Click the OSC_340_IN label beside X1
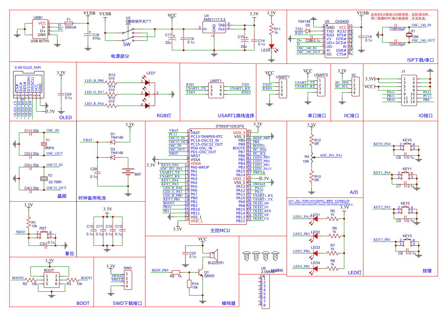 (x=421, y=25)
